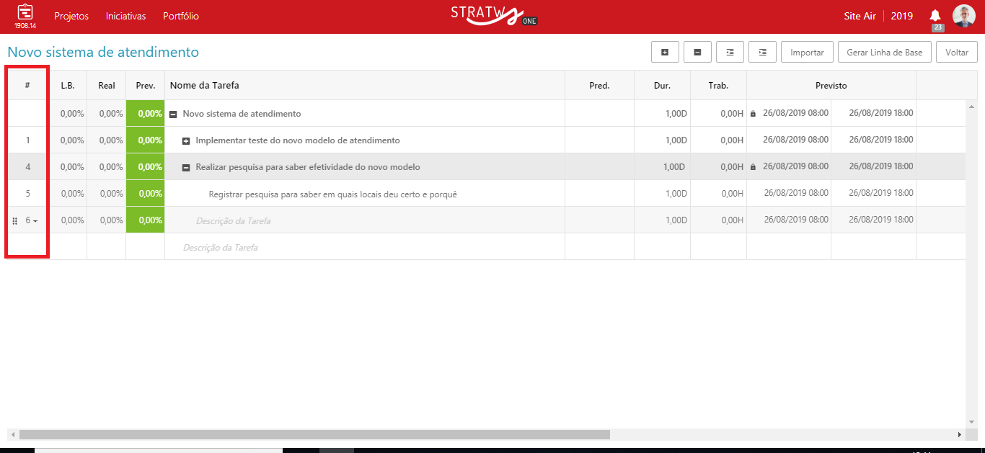Collapse the 'Novo sistema de atendimento' root task
Image resolution: width=985 pixels, height=453 pixels.
[173, 114]
